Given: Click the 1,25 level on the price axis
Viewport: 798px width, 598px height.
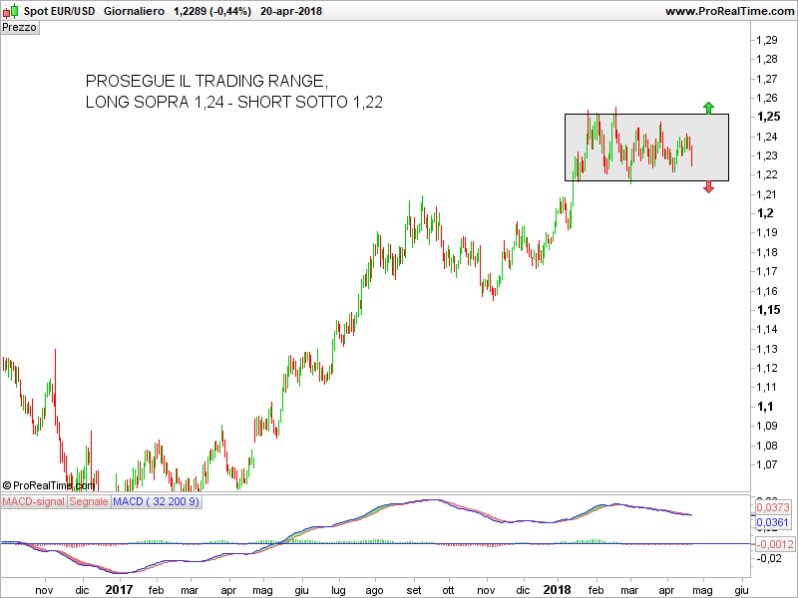Looking at the screenshot, I should (x=767, y=117).
